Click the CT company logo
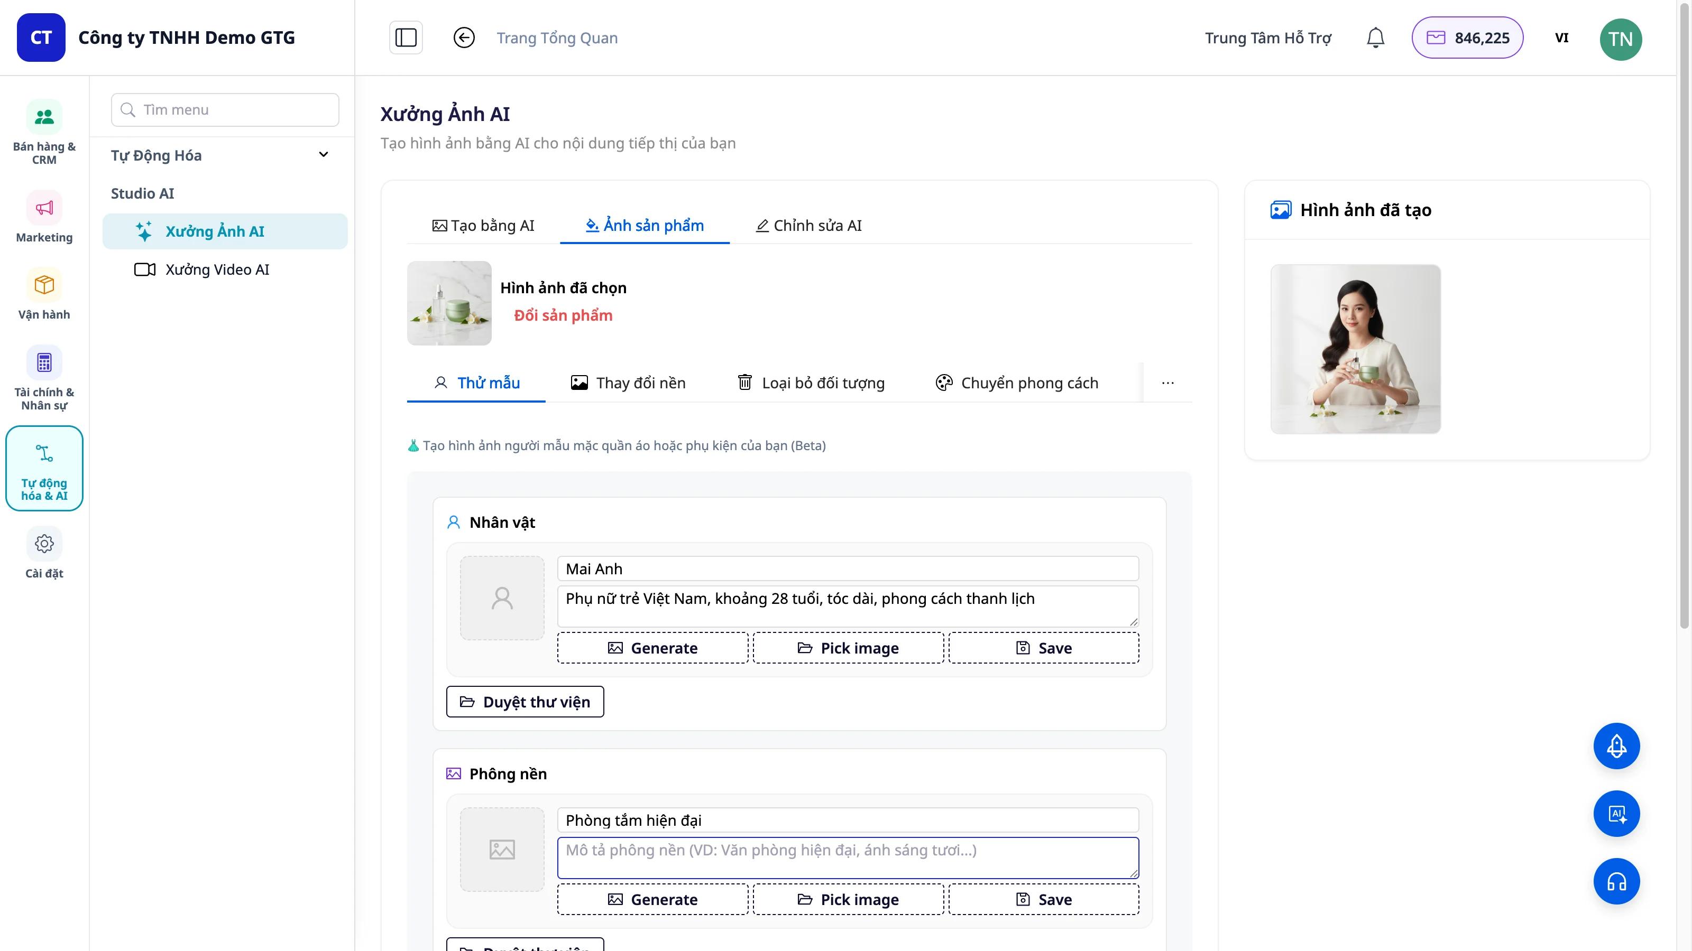This screenshot has width=1692, height=951. 41,38
